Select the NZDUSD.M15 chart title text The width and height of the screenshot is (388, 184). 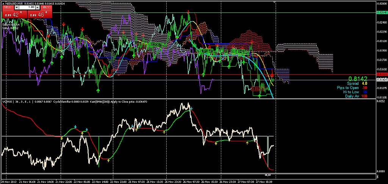(x=13, y=4)
